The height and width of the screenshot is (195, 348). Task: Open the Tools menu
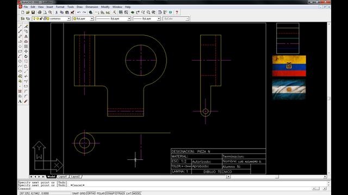coord(70,7)
